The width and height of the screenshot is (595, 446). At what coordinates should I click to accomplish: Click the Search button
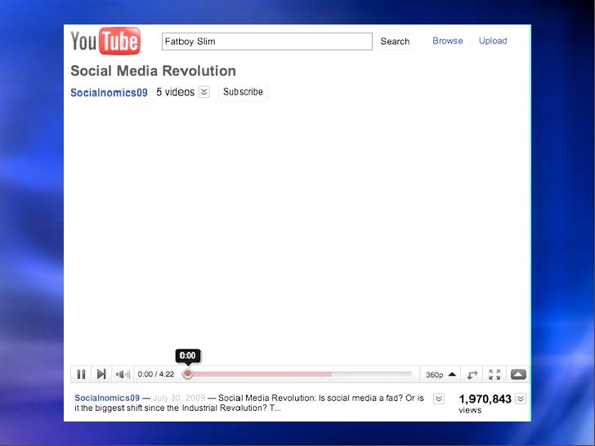tap(395, 42)
